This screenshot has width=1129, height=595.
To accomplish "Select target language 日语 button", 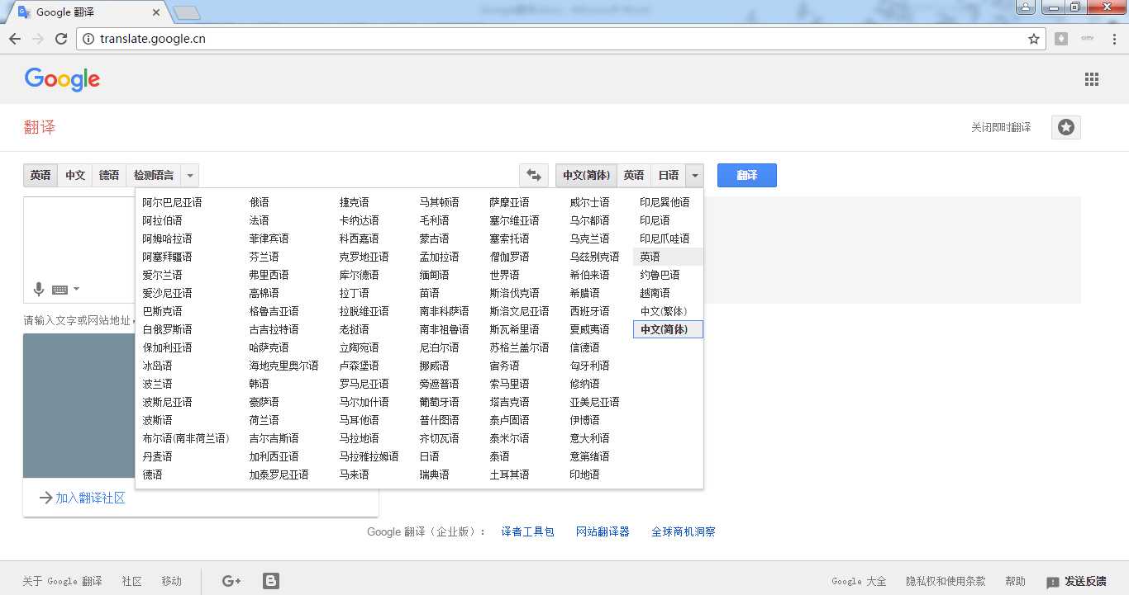I will click(x=669, y=175).
